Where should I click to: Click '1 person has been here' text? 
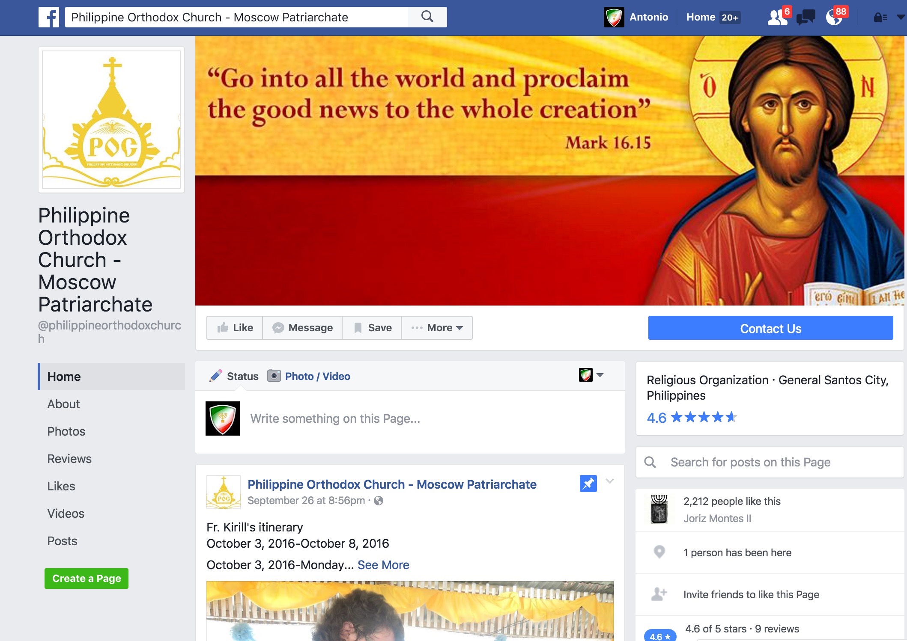pyautogui.click(x=737, y=552)
